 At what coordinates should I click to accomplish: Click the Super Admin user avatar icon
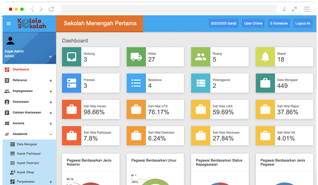(10, 41)
